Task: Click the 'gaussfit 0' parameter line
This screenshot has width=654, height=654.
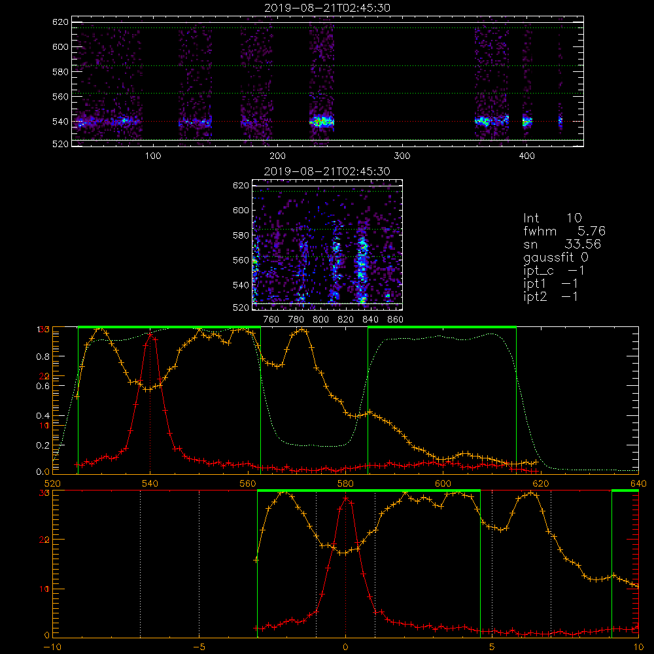Action: [555, 257]
